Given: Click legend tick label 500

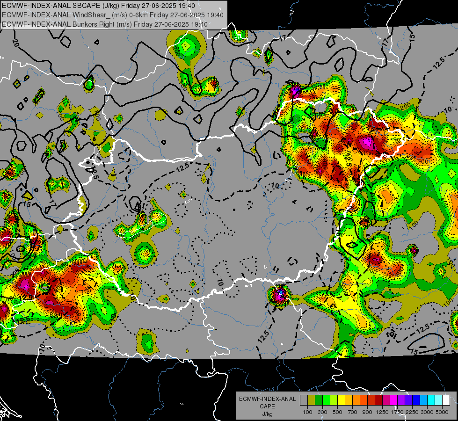Looking at the screenshot, I should click(337, 412).
